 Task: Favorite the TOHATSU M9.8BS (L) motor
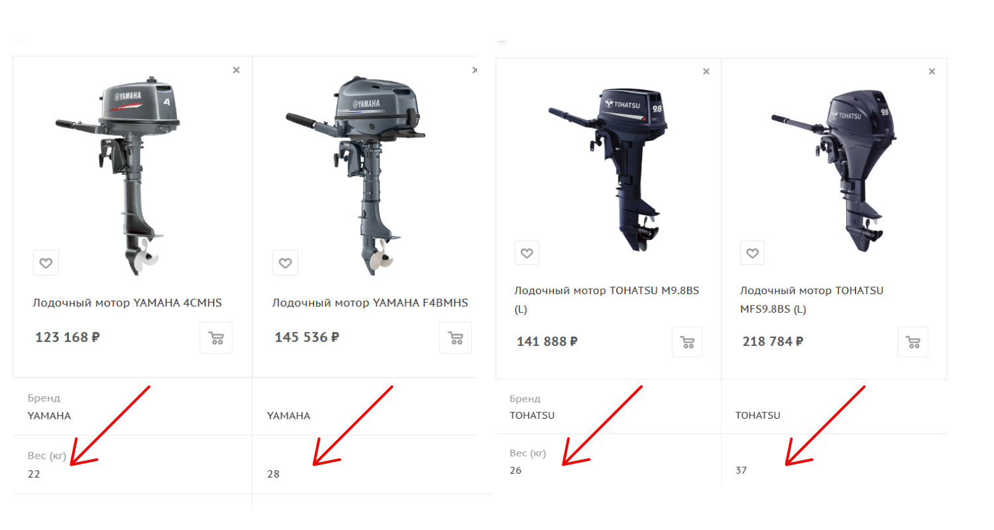527,253
